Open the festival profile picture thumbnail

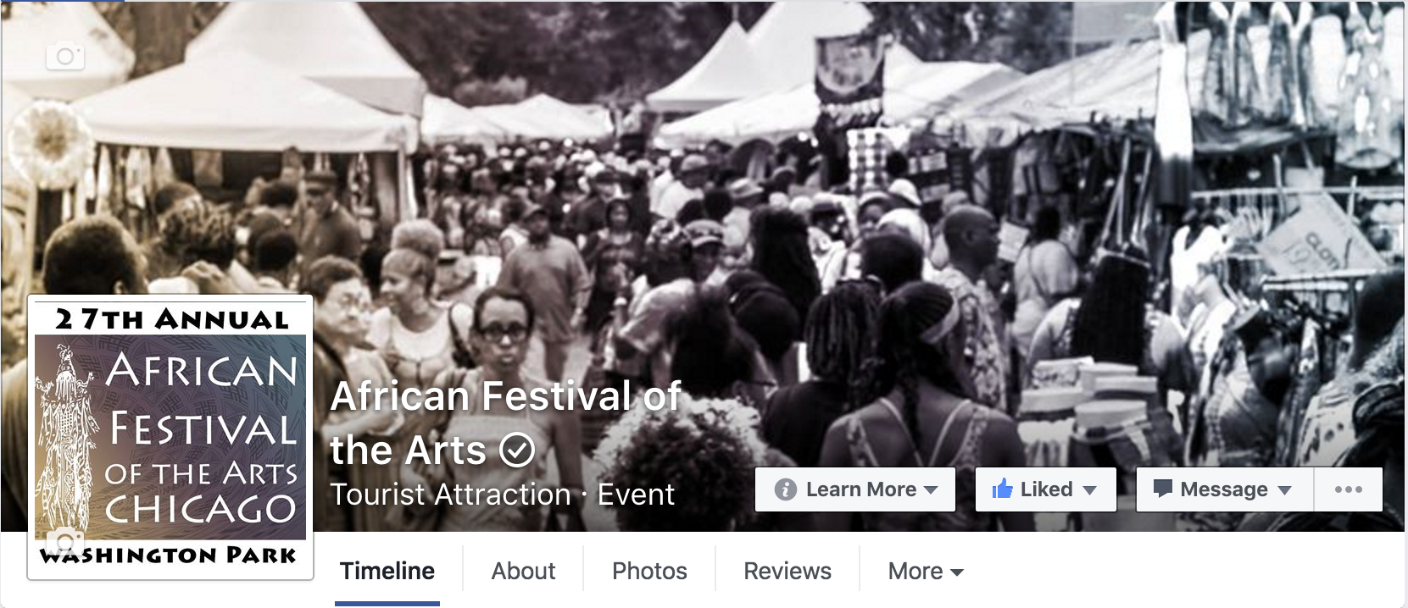click(170, 437)
